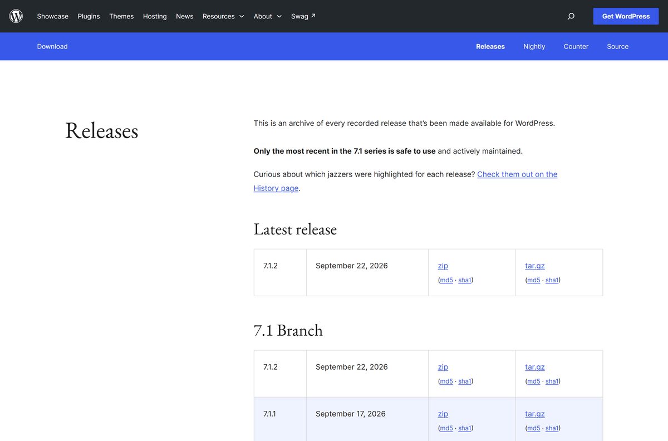Download the 7.1.1 zip file
Image resolution: width=668 pixels, height=441 pixels.
[x=443, y=414]
